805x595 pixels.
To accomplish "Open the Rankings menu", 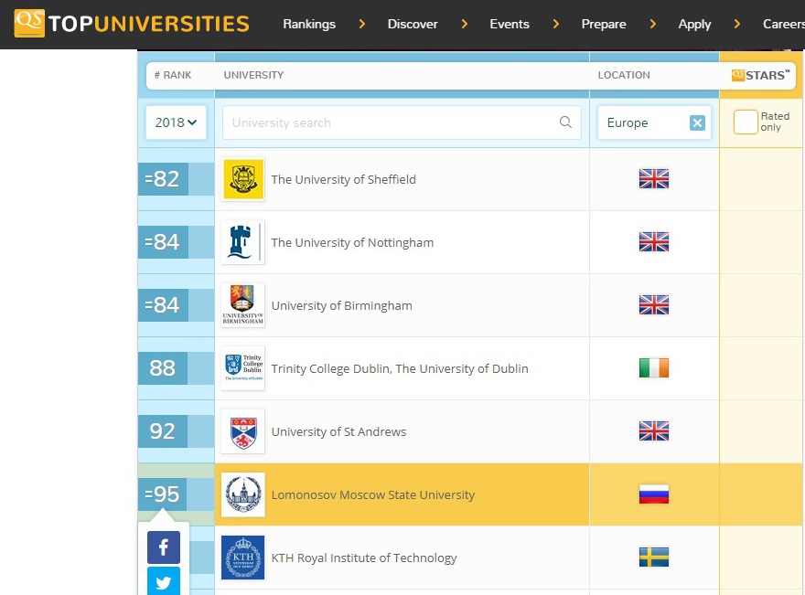I will point(309,24).
